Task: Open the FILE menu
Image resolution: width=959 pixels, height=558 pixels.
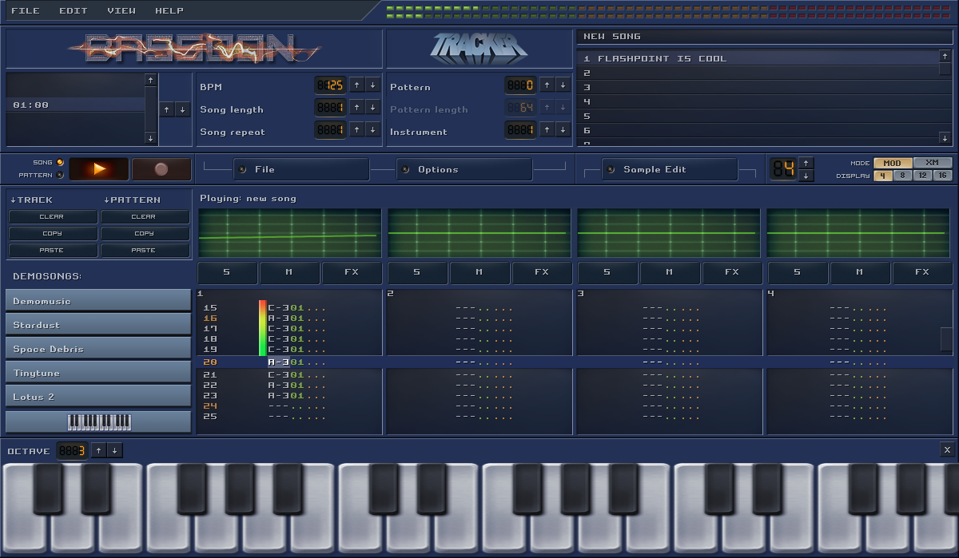Action: (x=25, y=10)
